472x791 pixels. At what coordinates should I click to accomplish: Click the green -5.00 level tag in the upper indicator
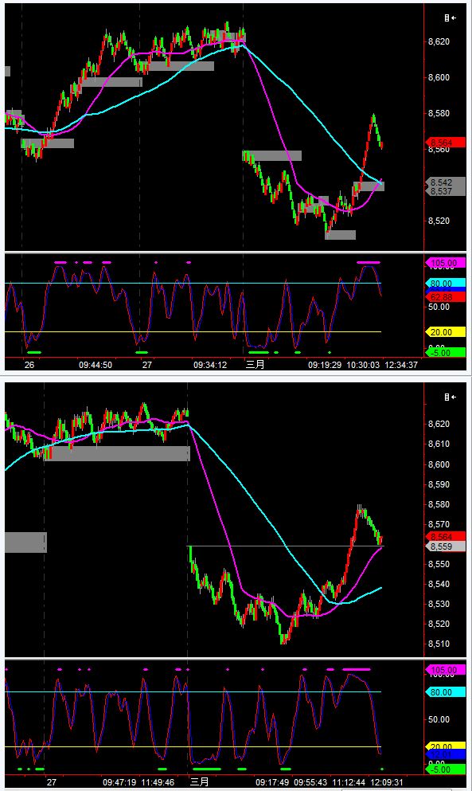click(446, 353)
